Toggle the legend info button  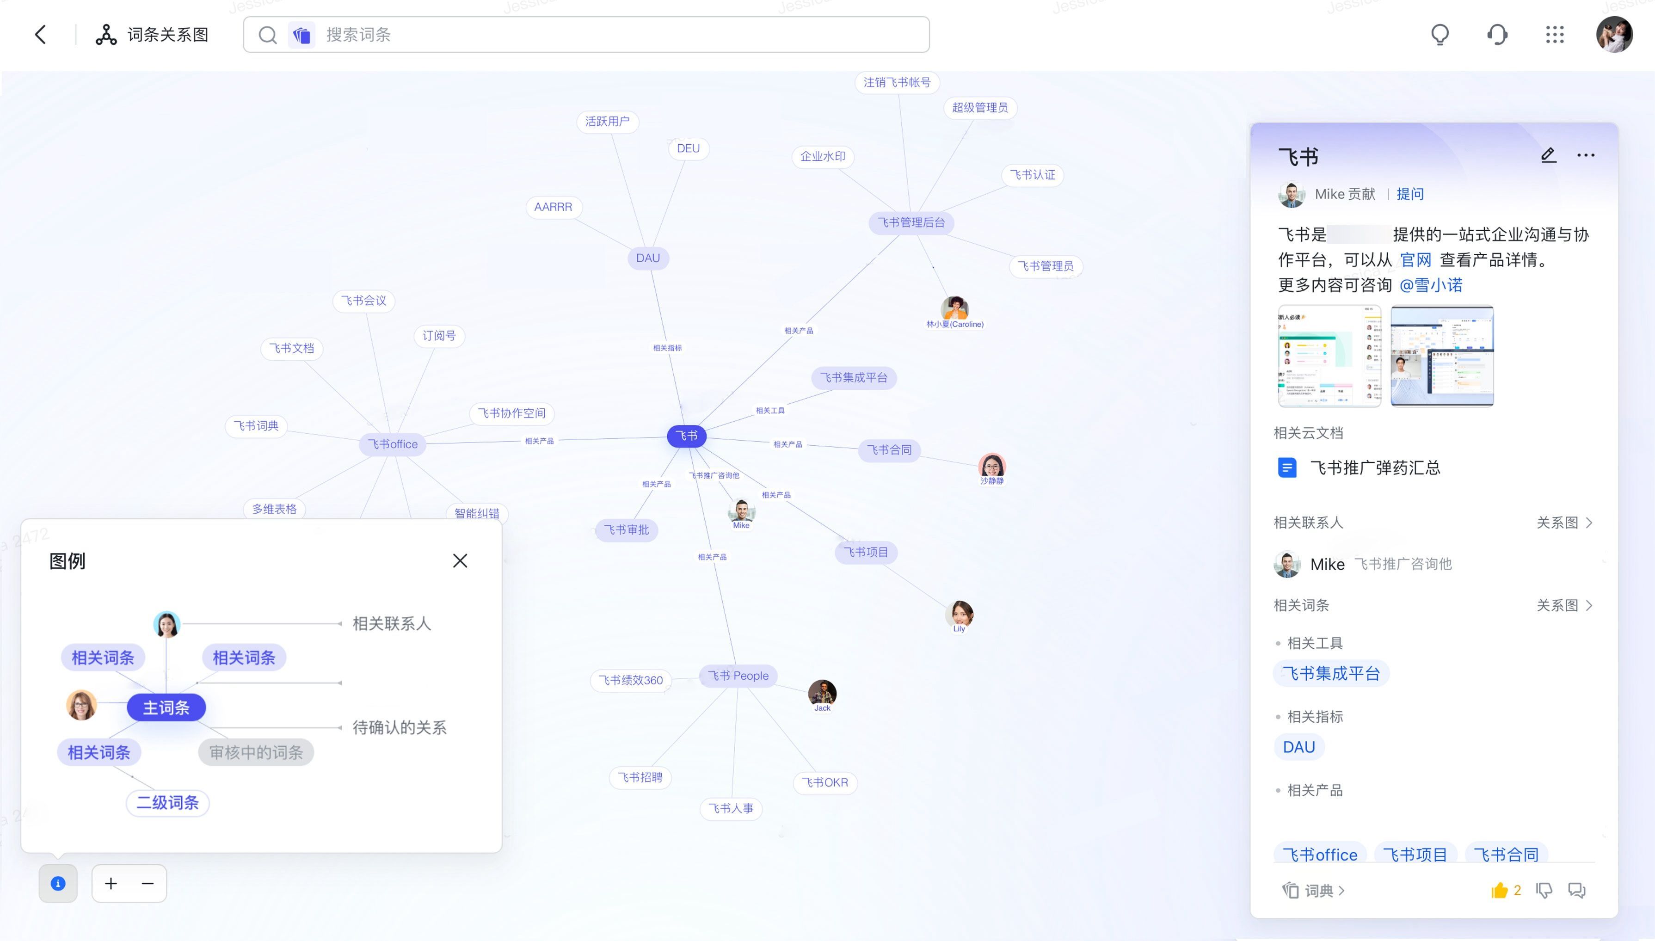click(x=57, y=884)
